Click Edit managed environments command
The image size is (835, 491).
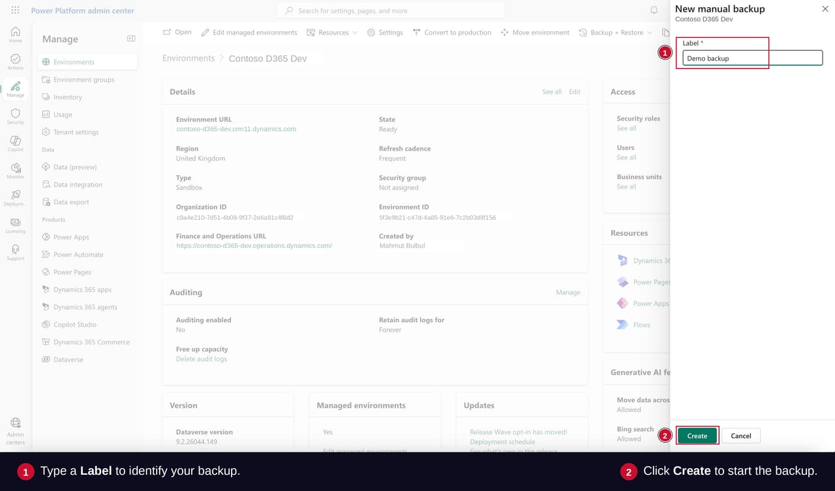click(249, 32)
